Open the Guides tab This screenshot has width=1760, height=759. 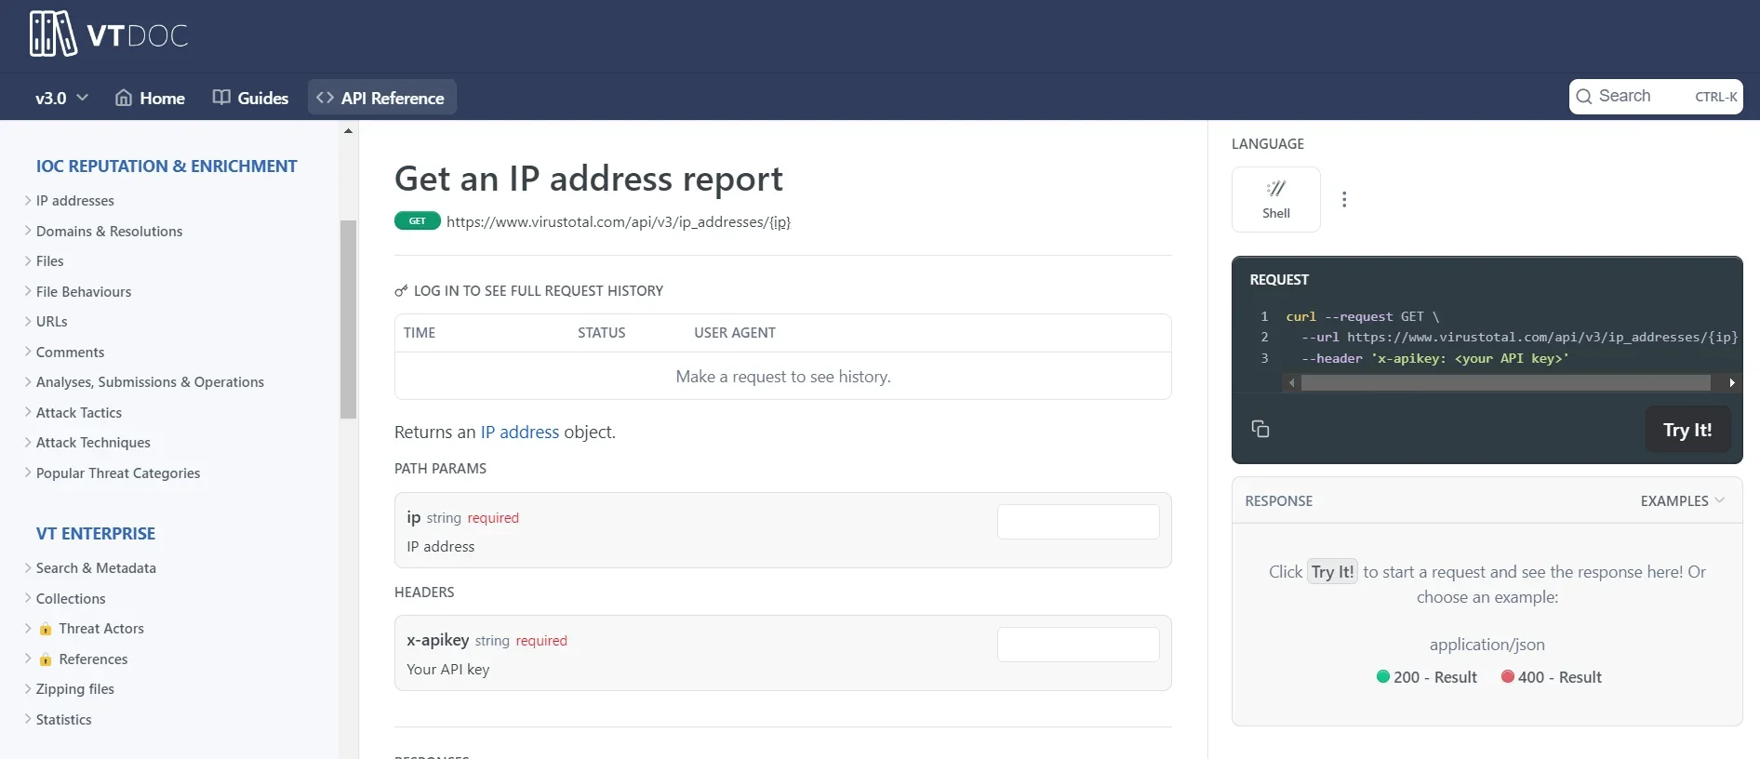(250, 98)
